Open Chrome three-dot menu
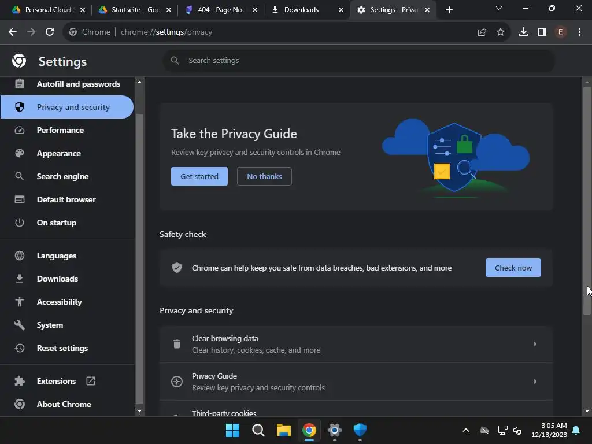The width and height of the screenshot is (592, 444). [579, 32]
